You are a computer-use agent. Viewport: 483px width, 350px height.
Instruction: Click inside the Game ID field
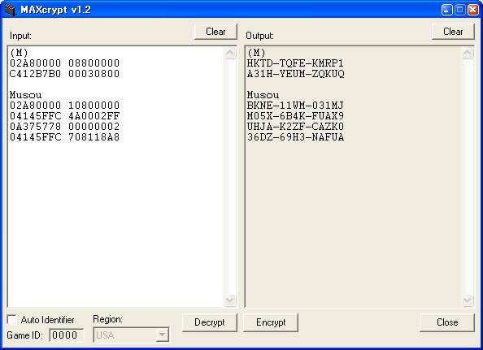click(66, 335)
